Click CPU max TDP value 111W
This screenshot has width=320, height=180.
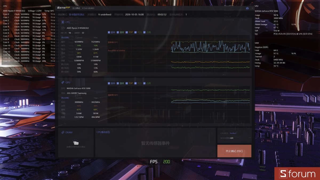[96, 57]
